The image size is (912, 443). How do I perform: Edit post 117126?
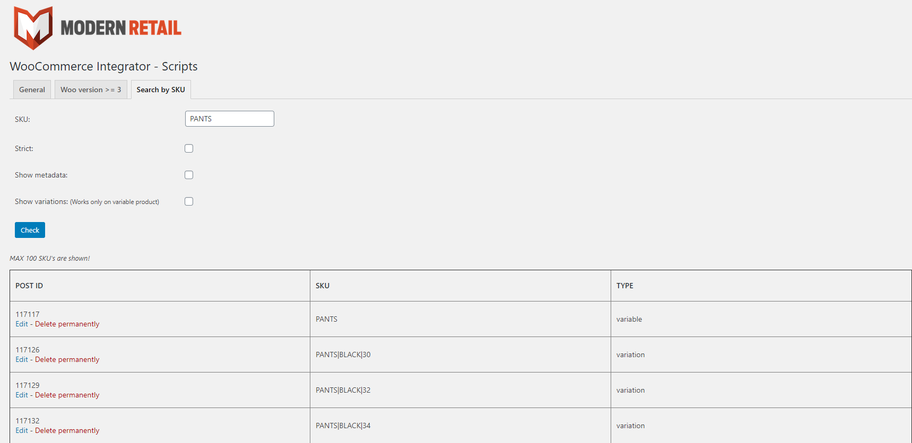(22, 359)
